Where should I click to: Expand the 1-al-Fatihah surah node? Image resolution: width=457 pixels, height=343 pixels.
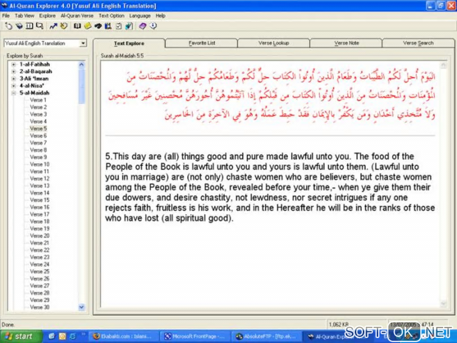pyautogui.click(x=13, y=65)
